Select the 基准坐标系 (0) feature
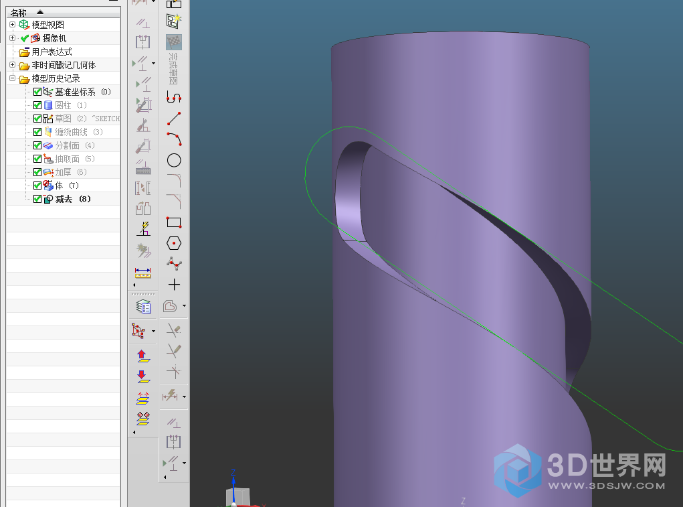Image resolution: width=683 pixels, height=507 pixels. [x=83, y=92]
